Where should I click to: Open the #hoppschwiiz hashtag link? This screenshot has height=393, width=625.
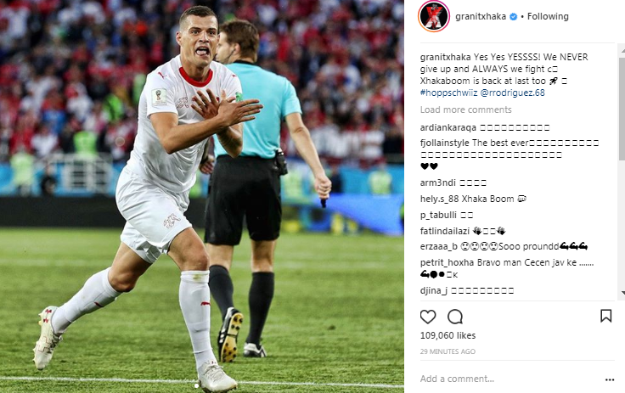448,93
